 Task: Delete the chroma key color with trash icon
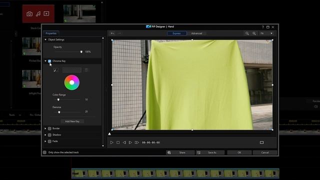click(86, 70)
